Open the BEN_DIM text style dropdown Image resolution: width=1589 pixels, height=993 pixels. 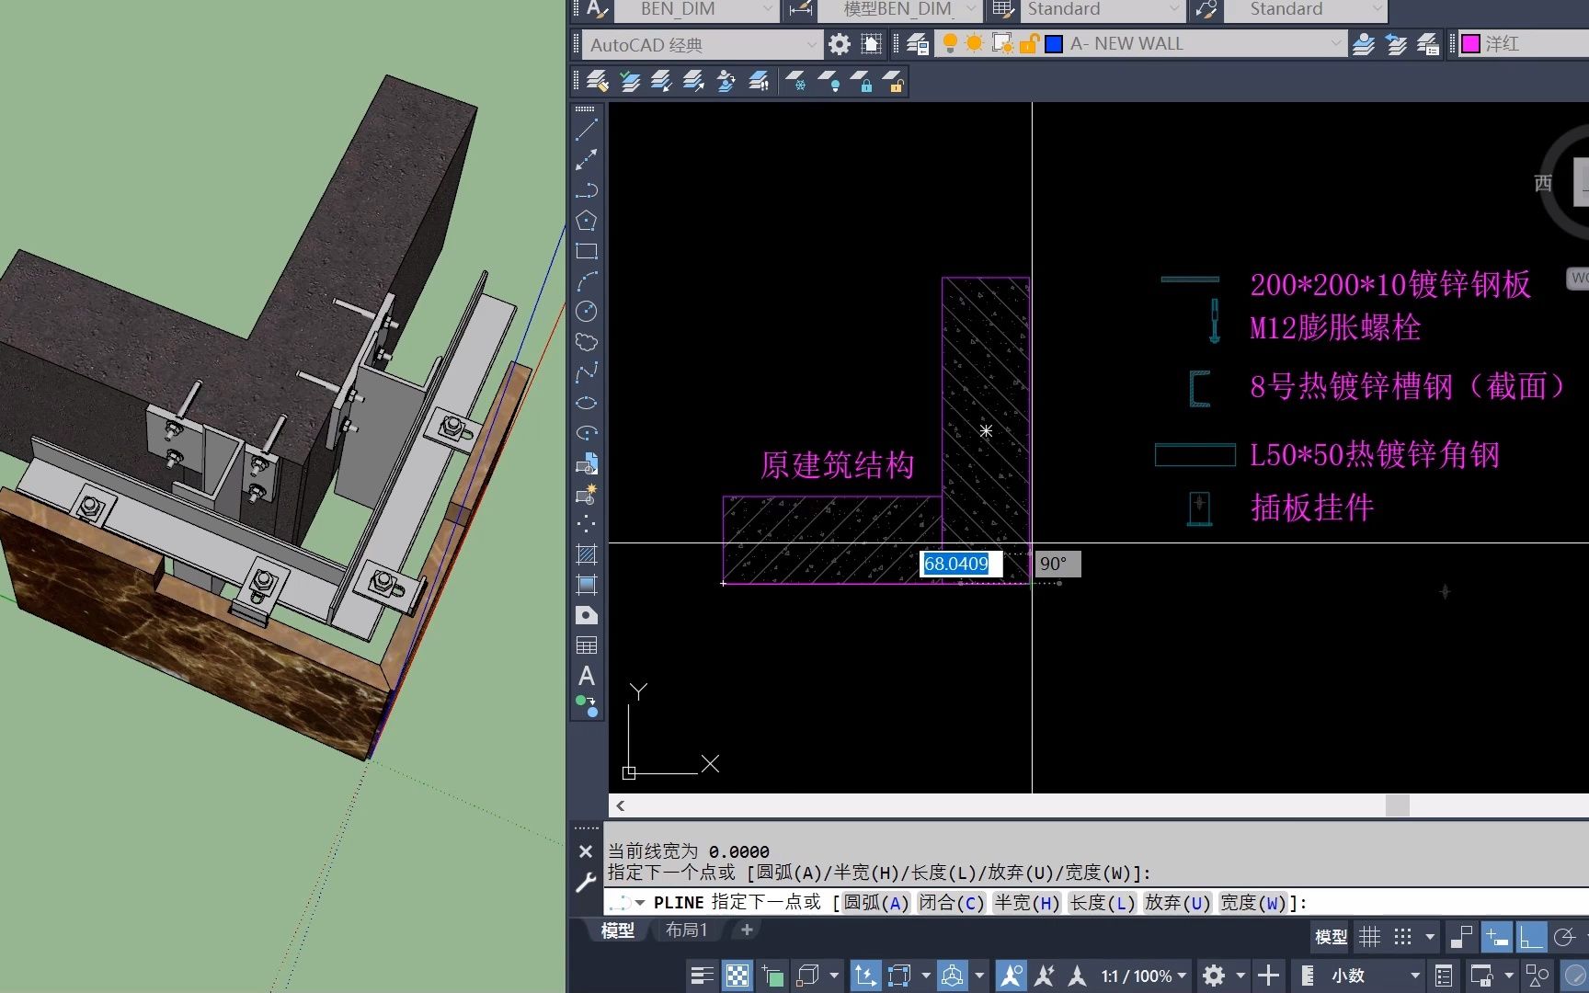[696, 10]
